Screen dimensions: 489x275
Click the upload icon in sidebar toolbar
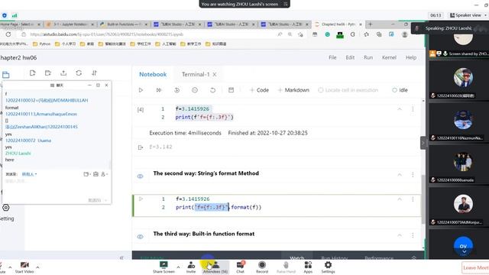63,73
